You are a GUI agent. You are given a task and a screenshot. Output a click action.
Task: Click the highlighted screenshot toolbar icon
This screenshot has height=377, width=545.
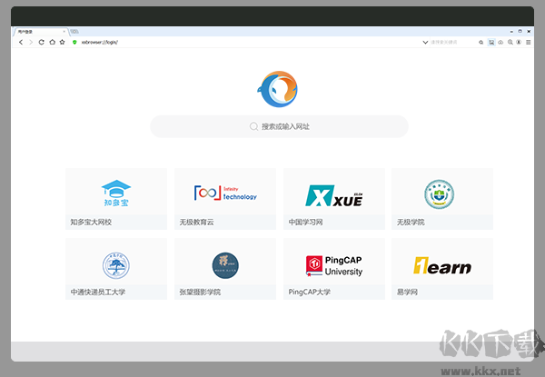[x=491, y=42]
